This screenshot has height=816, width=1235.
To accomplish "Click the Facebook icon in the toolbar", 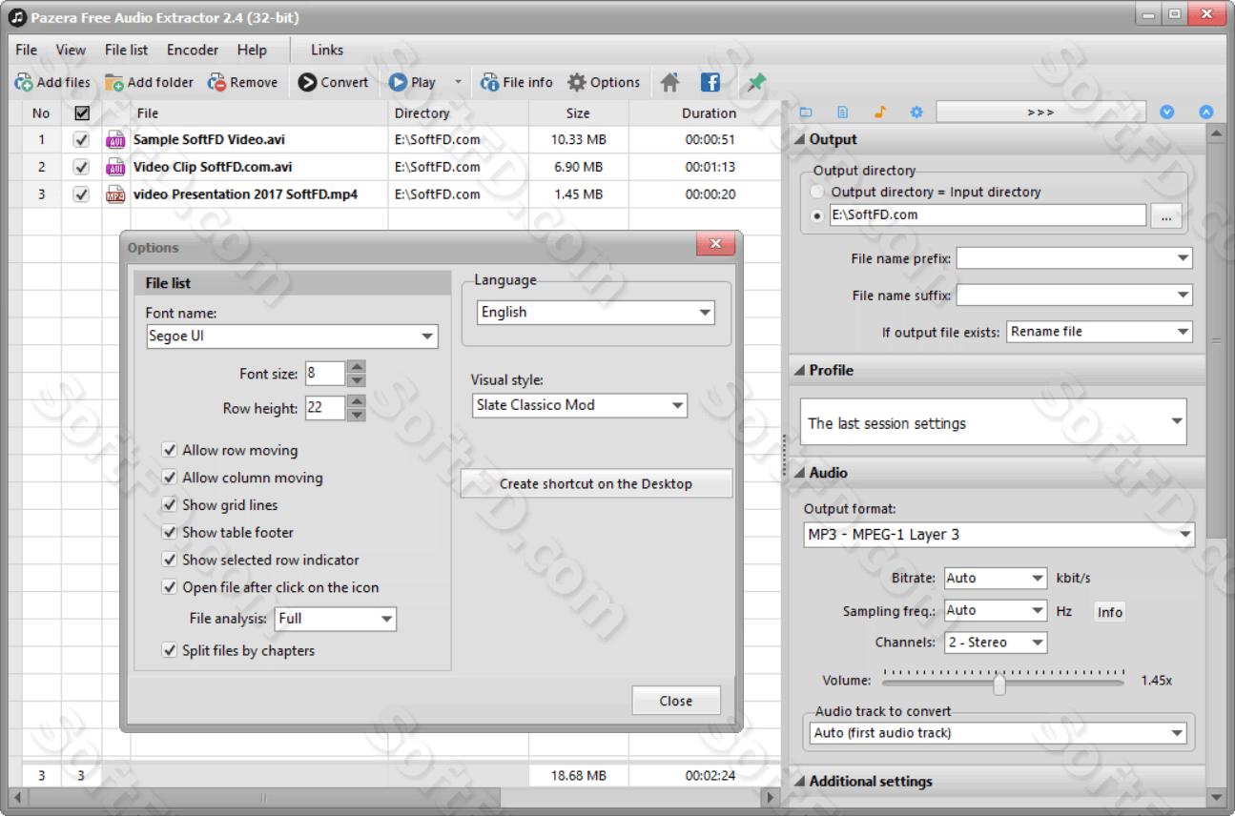I will [710, 82].
